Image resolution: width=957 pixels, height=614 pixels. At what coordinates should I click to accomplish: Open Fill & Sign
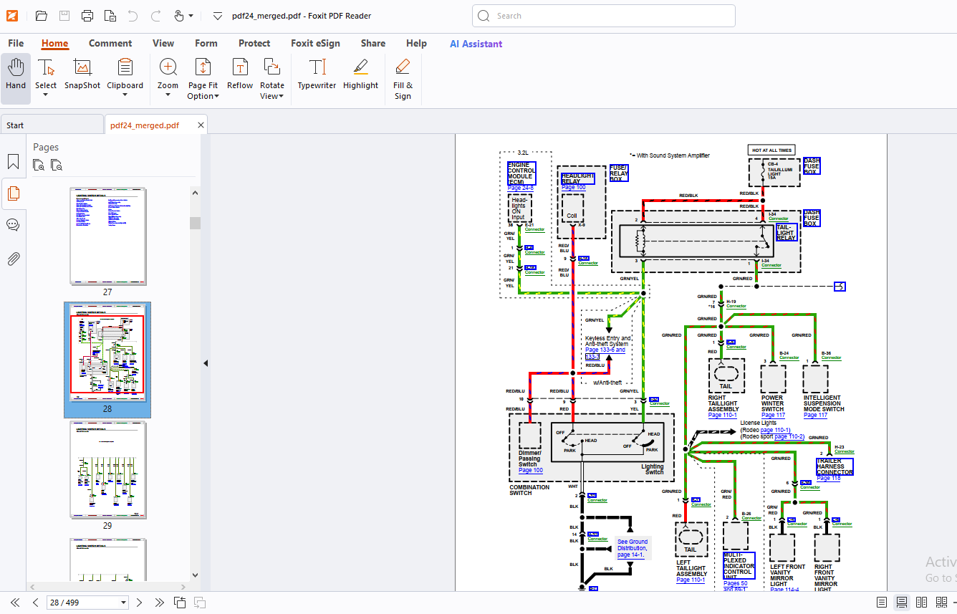click(x=403, y=80)
